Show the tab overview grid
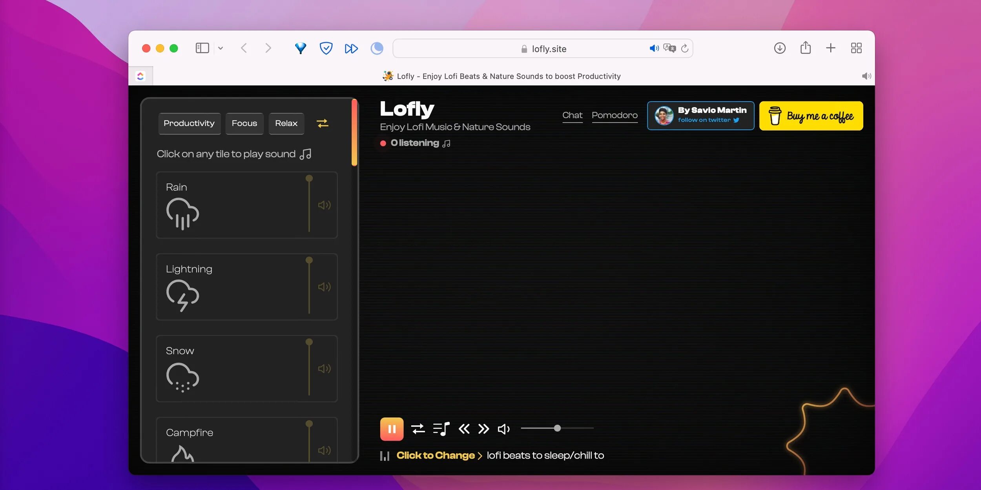This screenshot has height=490, width=981. click(x=856, y=48)
